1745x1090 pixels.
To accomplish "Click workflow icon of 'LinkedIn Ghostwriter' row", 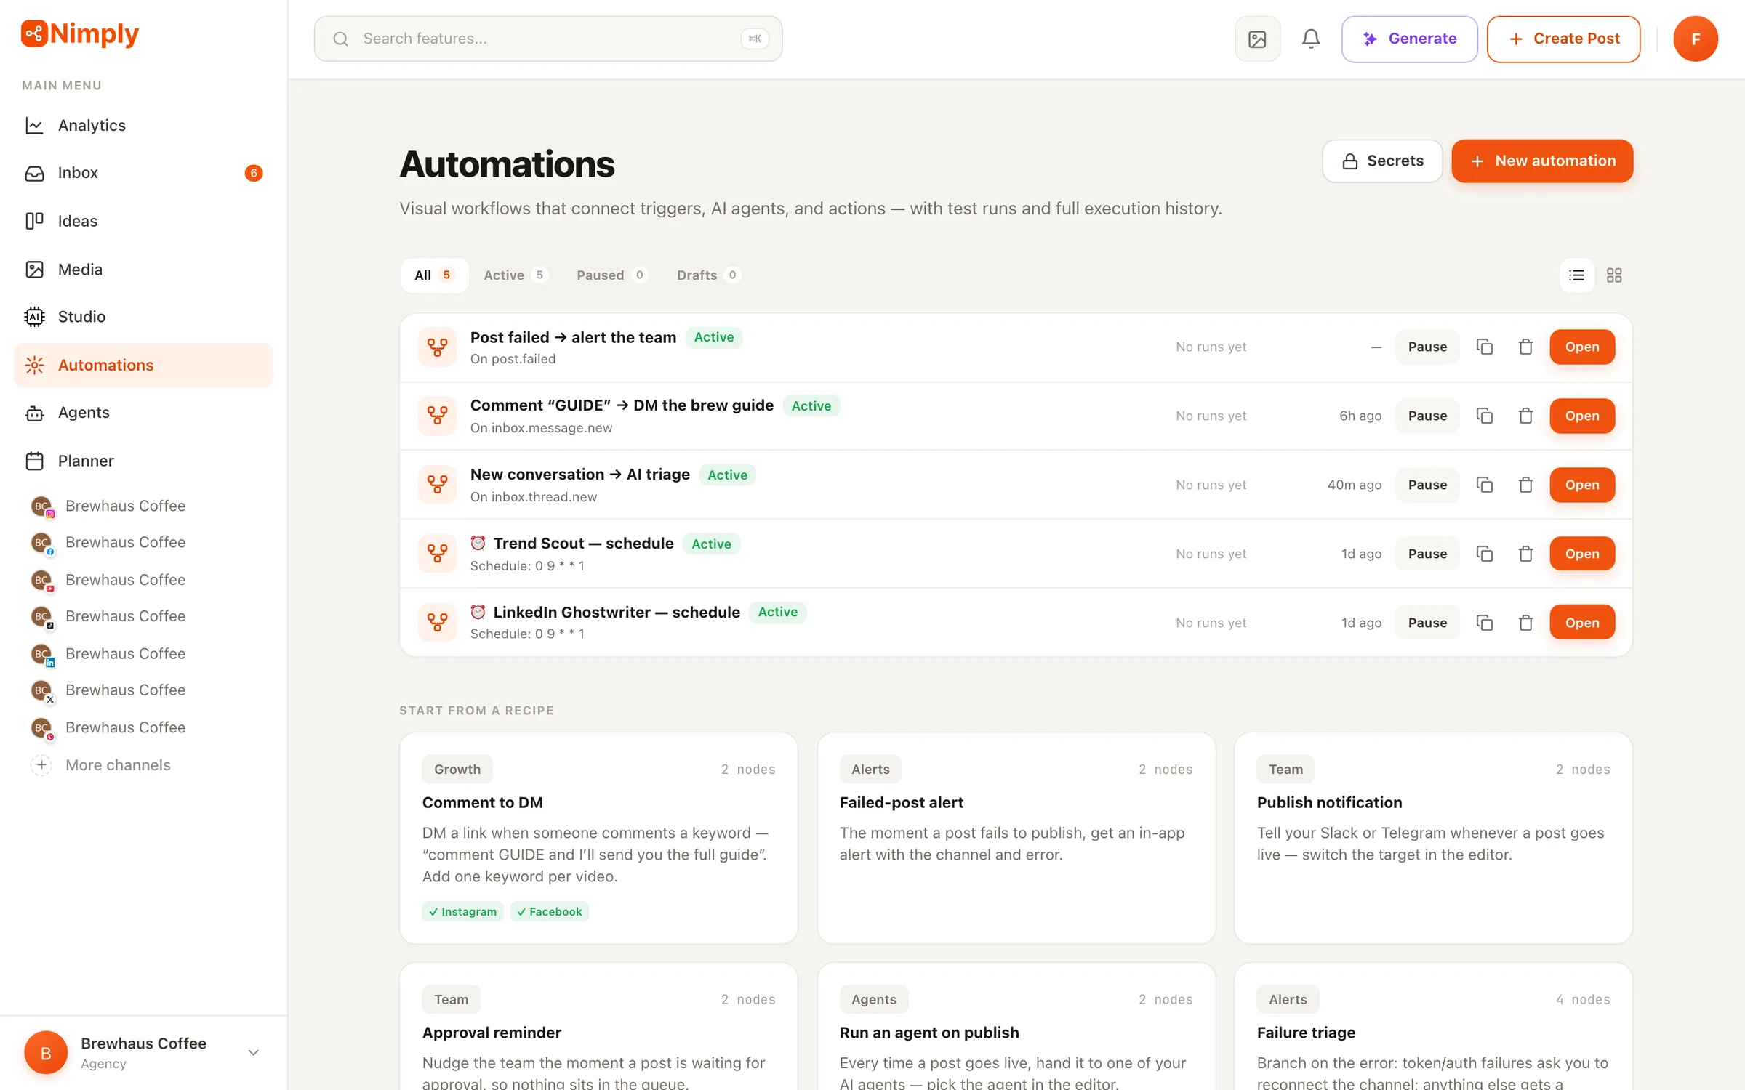I will coord(437,623).
